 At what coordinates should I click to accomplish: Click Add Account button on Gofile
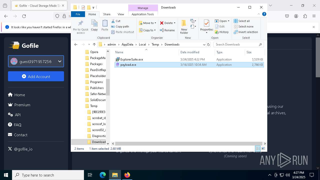[36, 76]
